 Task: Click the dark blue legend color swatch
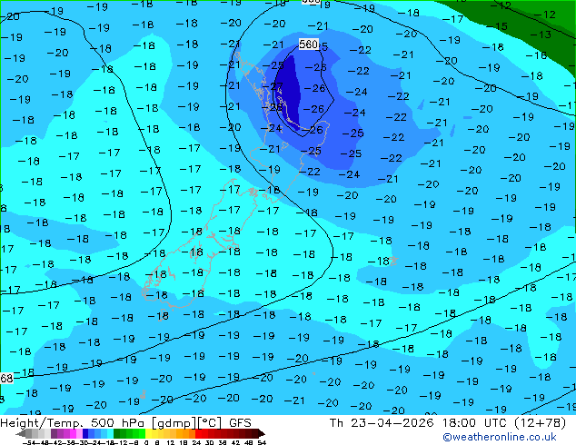[85, 433]
